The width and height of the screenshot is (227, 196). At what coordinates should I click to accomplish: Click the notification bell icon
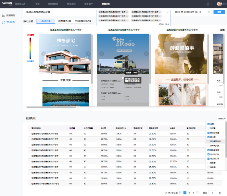[x=208, y=4]
